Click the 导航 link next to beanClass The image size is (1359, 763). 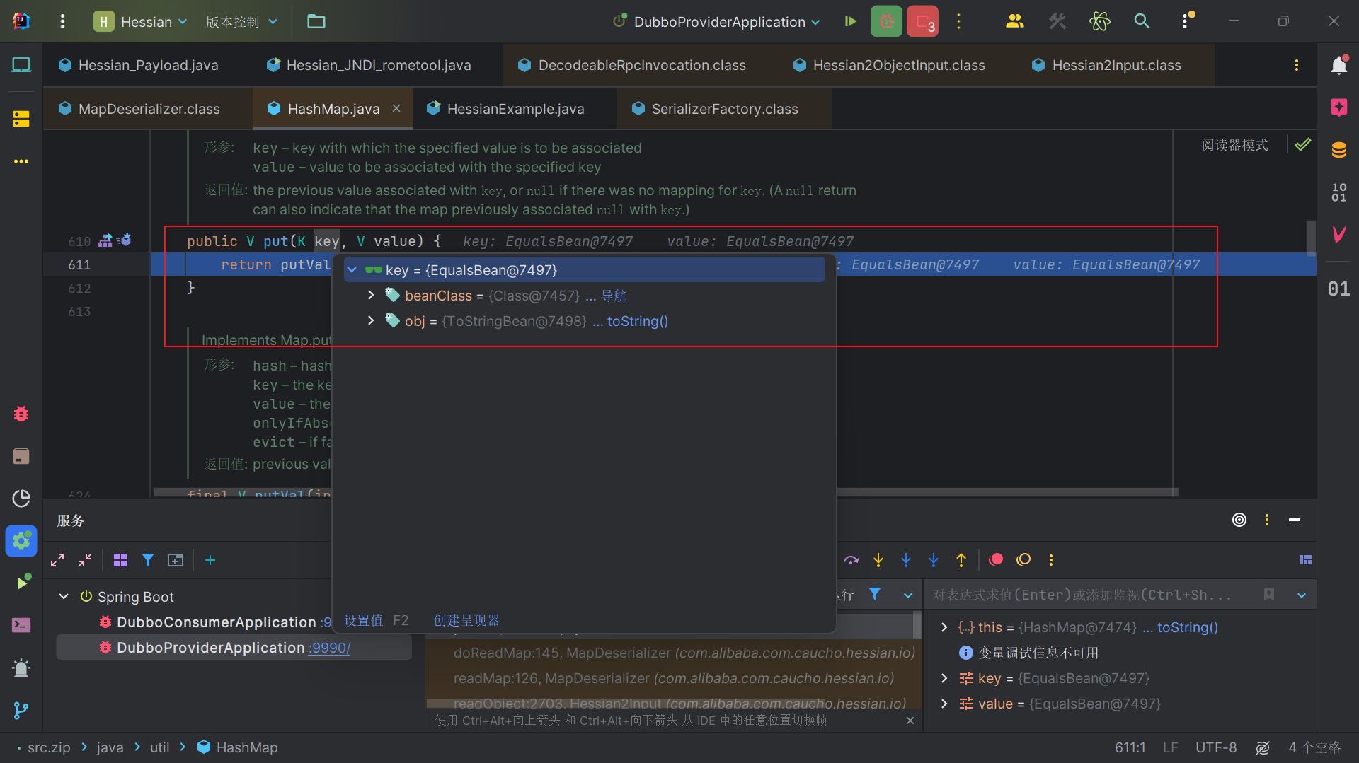tap(614, 296)
